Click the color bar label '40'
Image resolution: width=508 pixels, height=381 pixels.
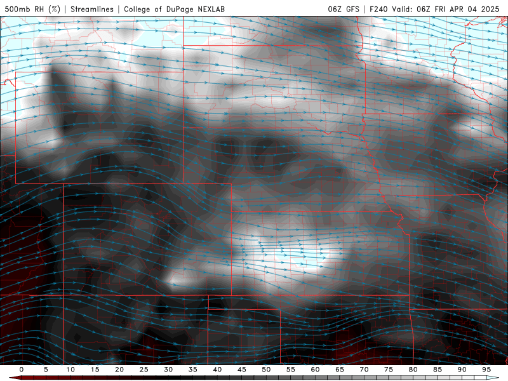(x=217, y=370)
